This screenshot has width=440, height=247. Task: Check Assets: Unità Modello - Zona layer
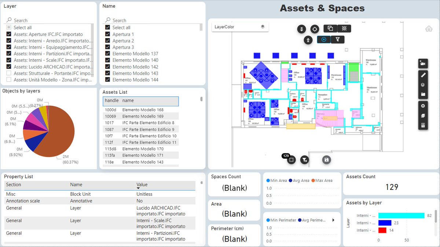point(9,80)
